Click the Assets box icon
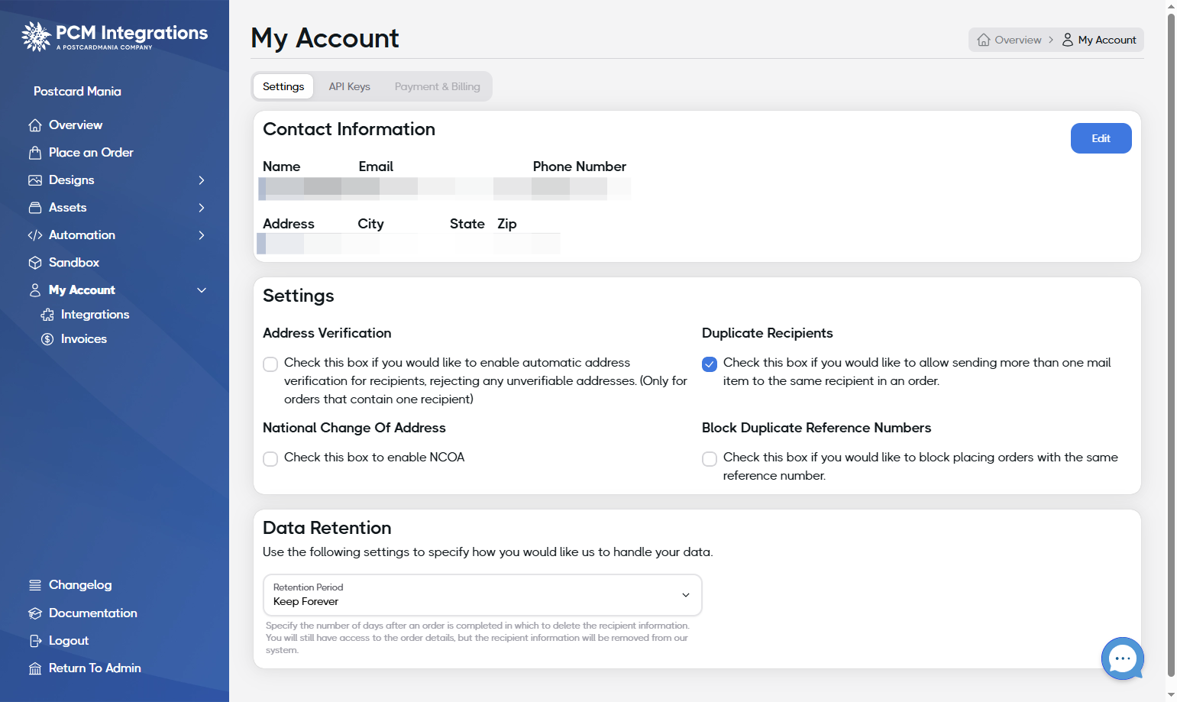 [x=35, y=208]
